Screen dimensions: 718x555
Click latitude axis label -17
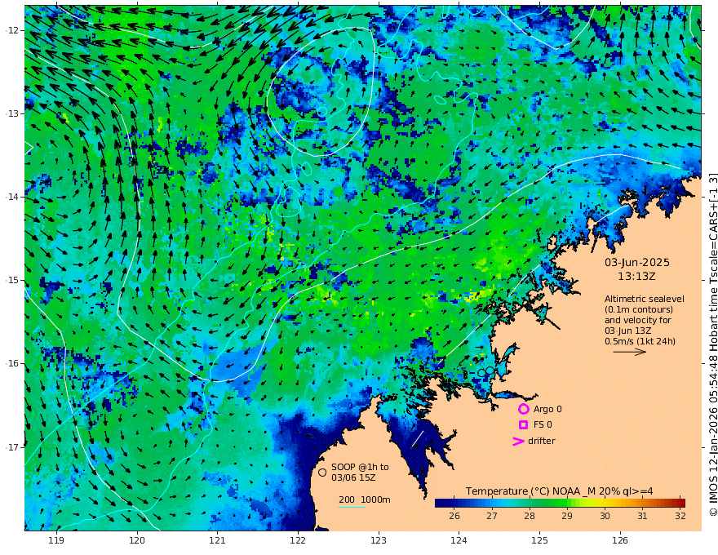point(12,447)
